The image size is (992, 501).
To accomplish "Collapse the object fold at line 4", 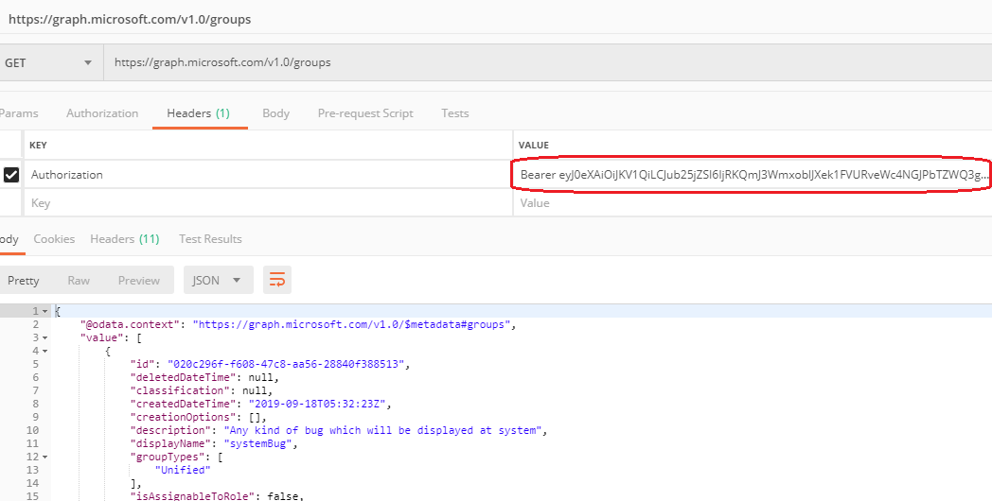I will pyautogui.click(x=44, y=352).
